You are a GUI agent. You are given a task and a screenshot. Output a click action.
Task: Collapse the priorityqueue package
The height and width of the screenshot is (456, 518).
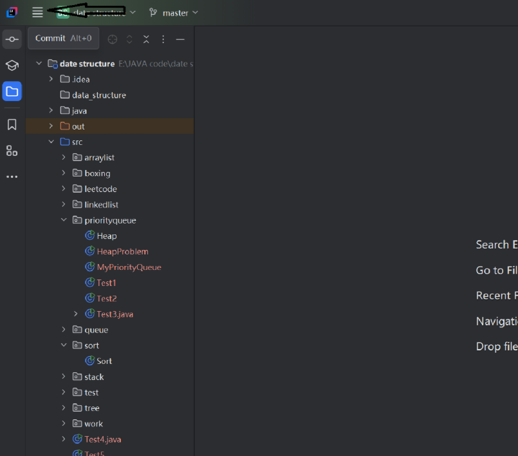64,220
